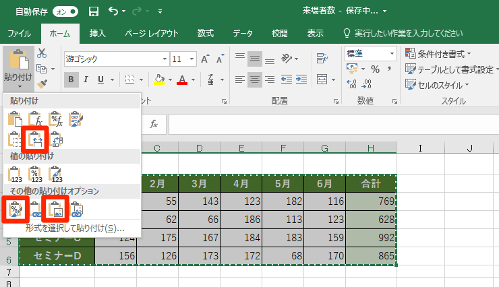
Task: Open the merge cells dropdown arrow
Action: [333, 79]
